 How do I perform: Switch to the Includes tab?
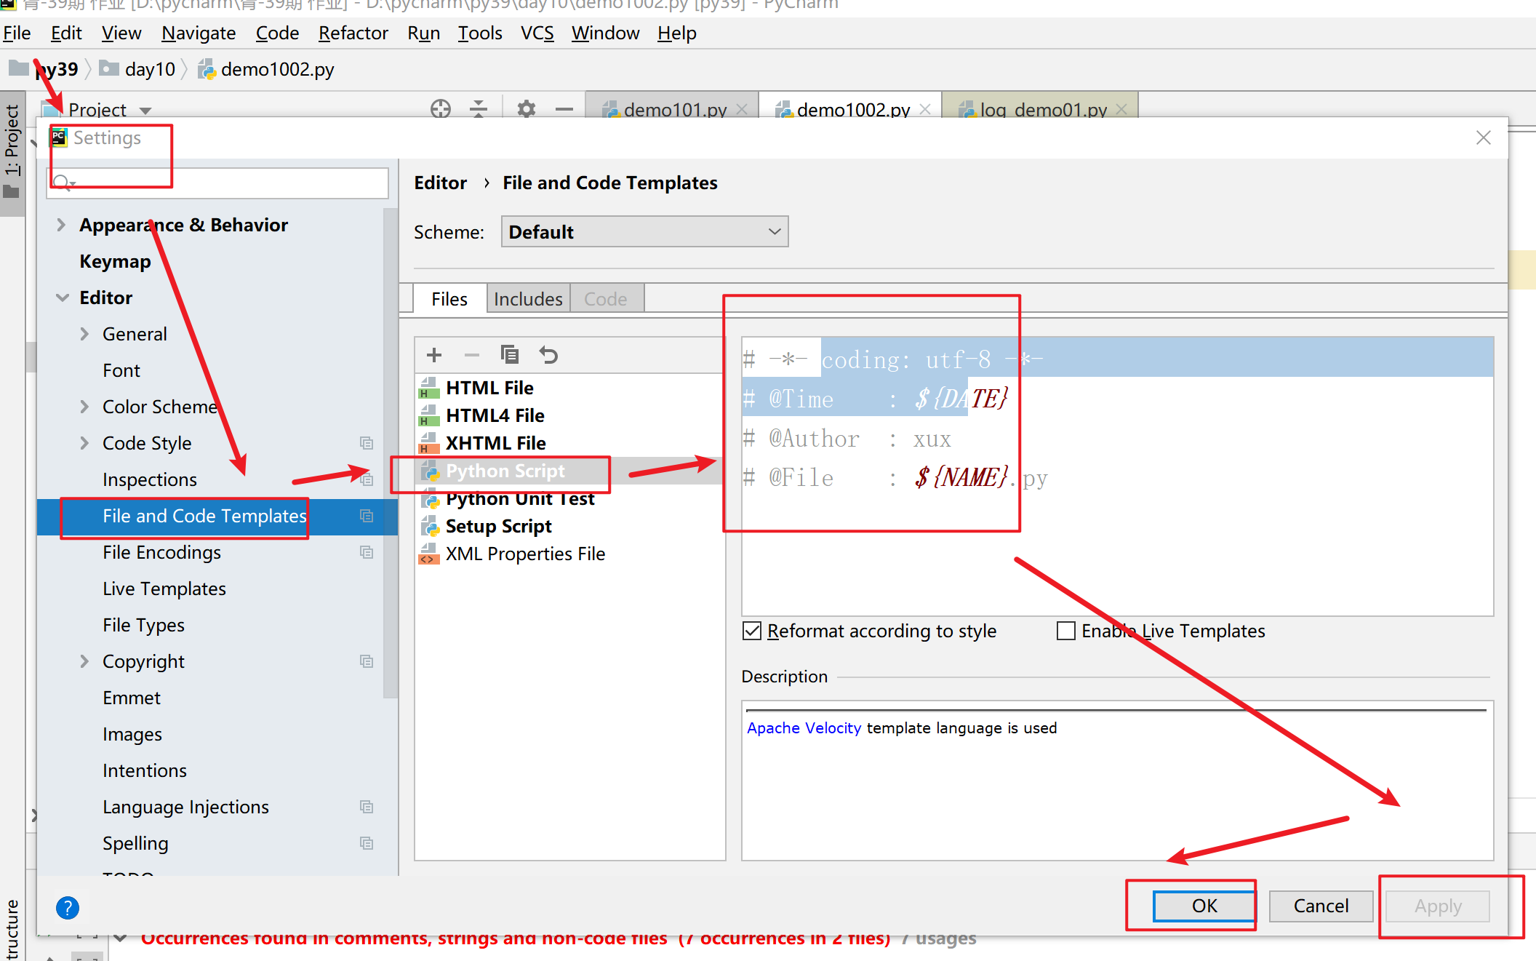tap(528, 299)
